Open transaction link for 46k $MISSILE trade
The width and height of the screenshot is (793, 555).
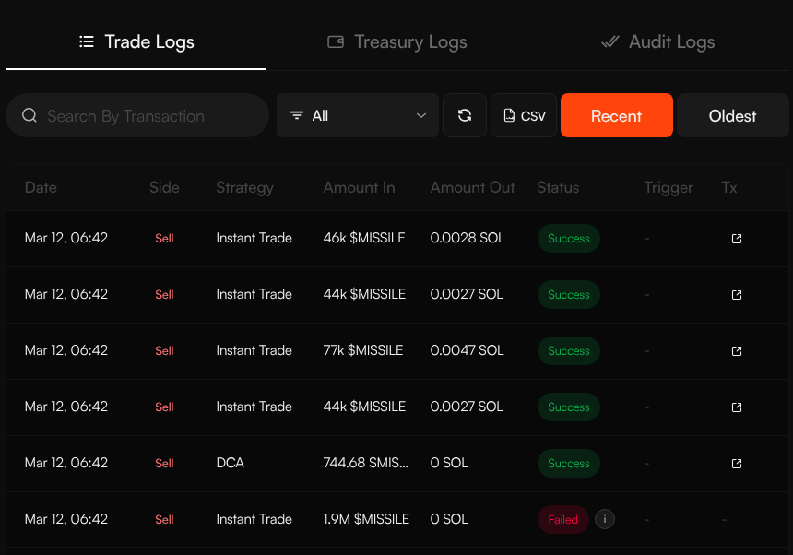(736, 239)
